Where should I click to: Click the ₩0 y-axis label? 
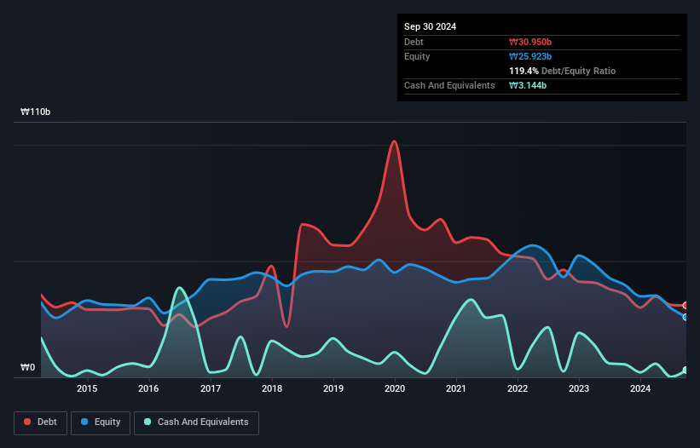click(27, 367)
